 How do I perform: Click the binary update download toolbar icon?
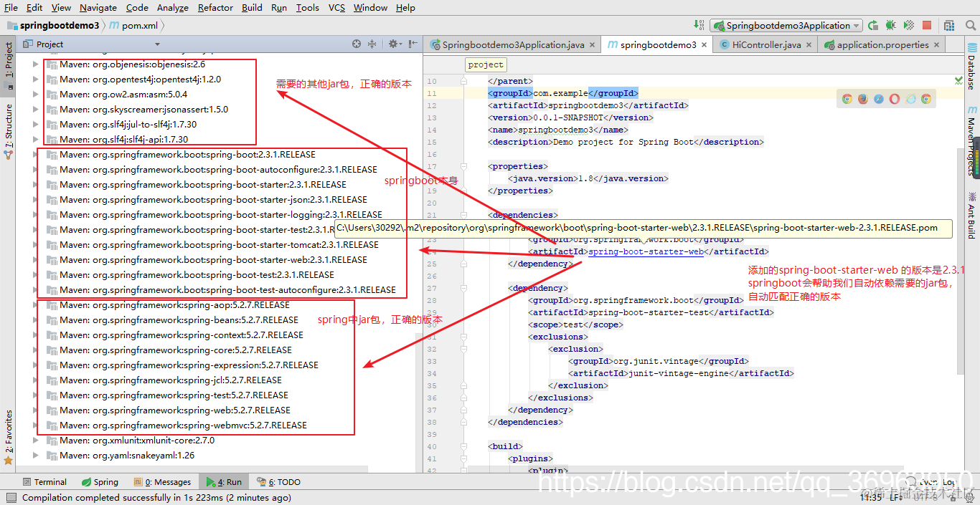[x=699, y=25]
